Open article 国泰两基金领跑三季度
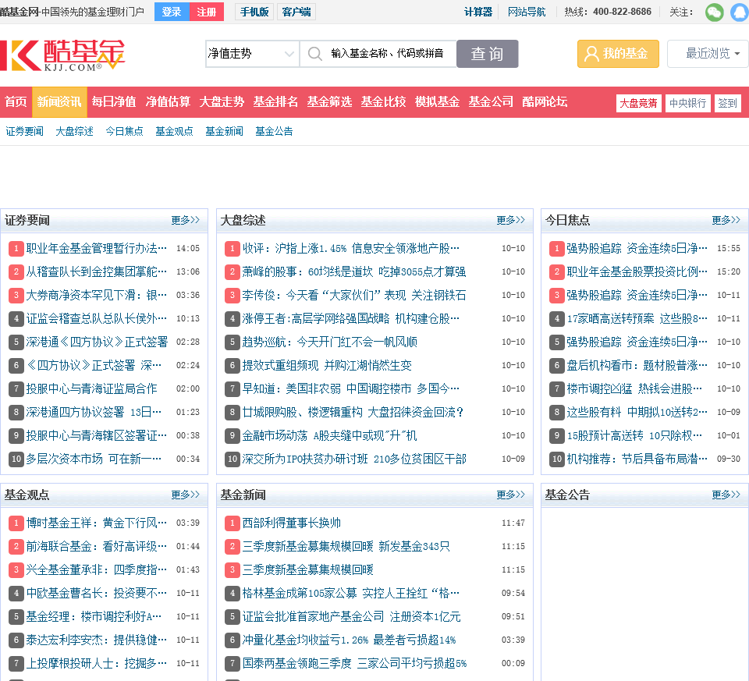Screen dimensions: 749x681 (x=354, y=663)
